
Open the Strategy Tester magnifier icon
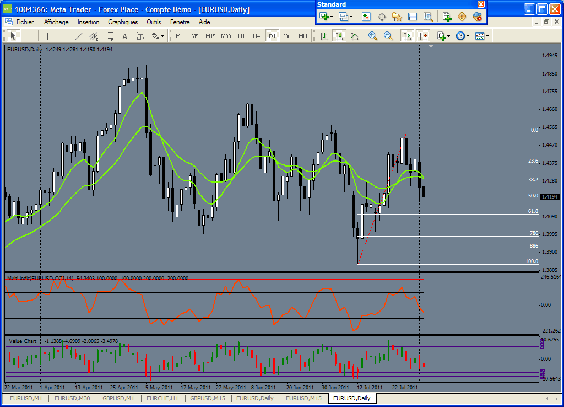click(x=428, y=17)
